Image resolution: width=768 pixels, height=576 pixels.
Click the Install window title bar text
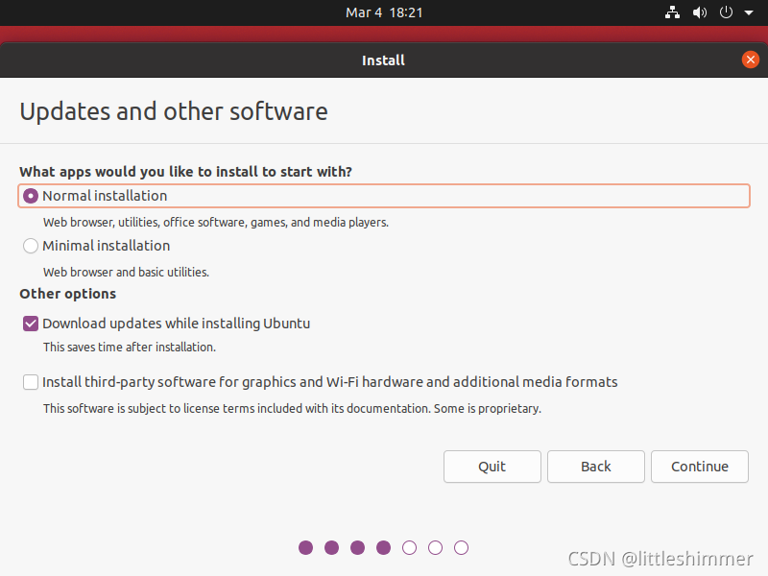coord(383,60)
